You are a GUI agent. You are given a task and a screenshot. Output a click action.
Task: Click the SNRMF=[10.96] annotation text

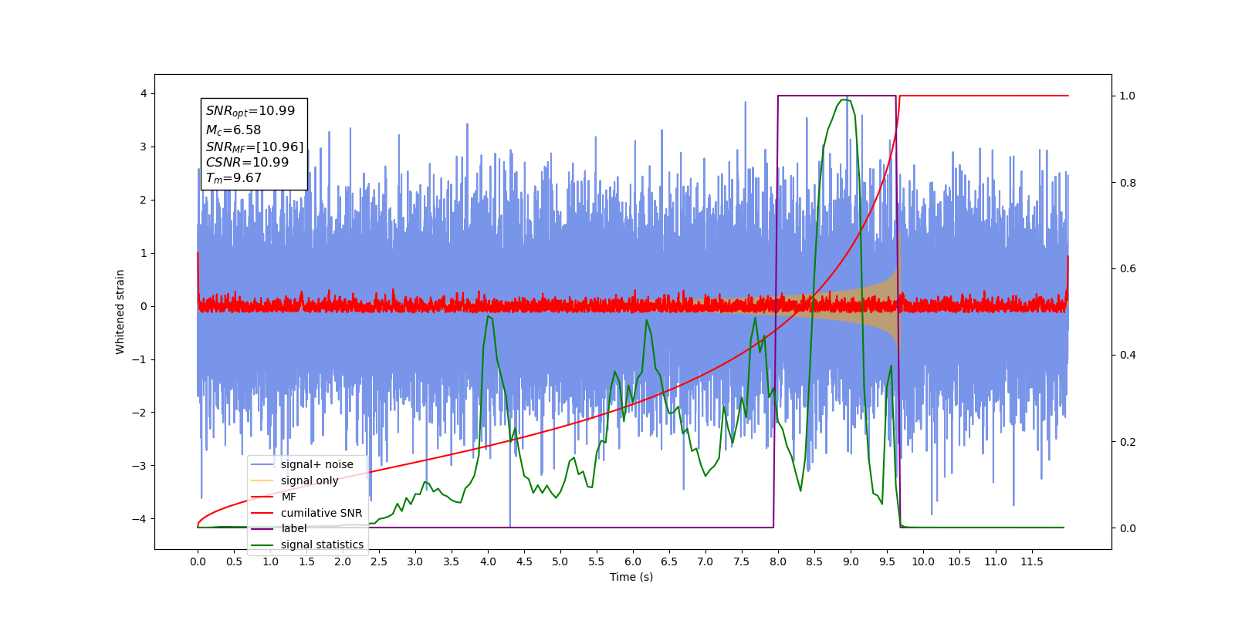tap(254, 147)
